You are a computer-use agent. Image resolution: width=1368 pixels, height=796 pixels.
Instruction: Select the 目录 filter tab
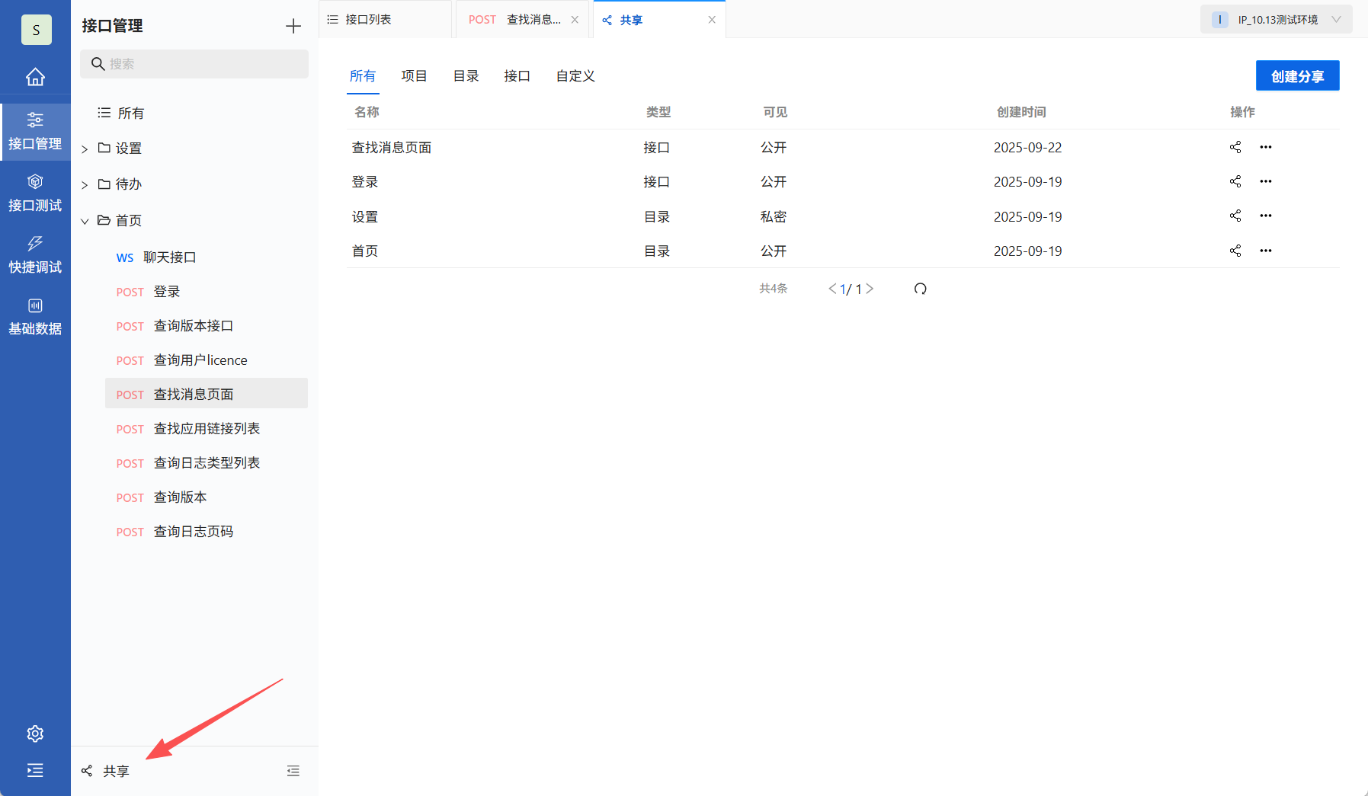coord(465,75)
